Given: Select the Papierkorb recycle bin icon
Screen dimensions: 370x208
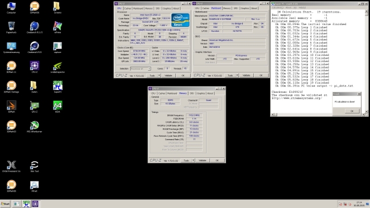Looking at the screenshot, I should tap(11, 27).
